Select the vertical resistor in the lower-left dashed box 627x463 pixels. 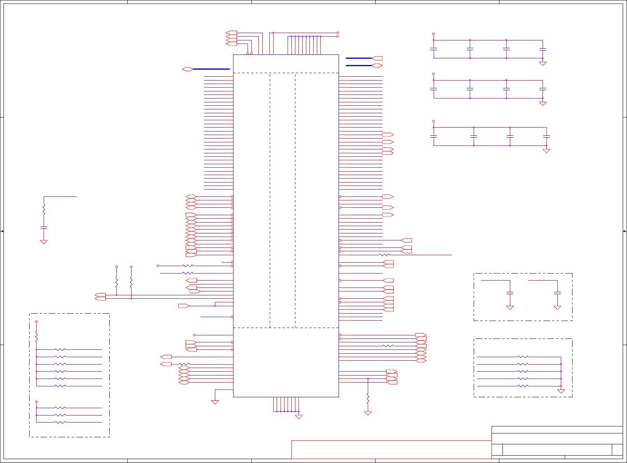[37, 337]
